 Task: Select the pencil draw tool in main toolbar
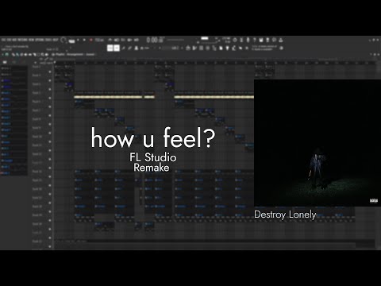point(124,48)
